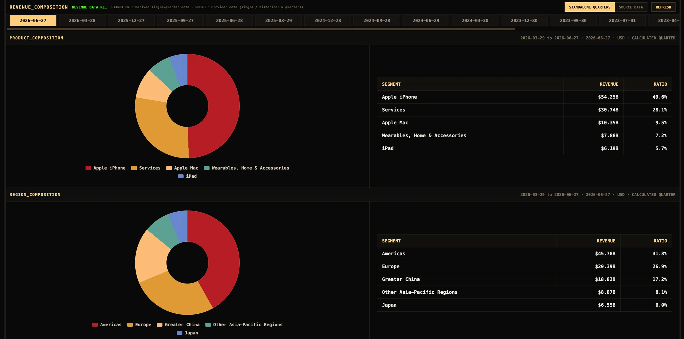This screenshot has width=684, height=339.
Task: Open the 2024-09-28 quarter tab
Action: coord(377,20)
